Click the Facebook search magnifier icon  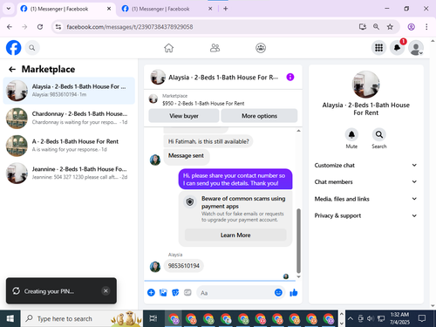click(32, 48)
